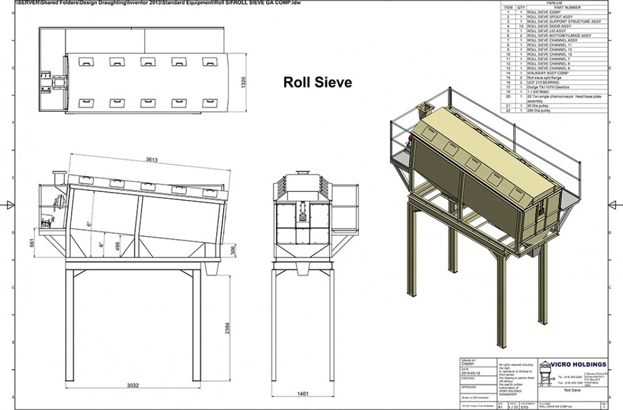Click the Dodge TA1107H Gearbox parts entry
The height and width of the screenshot is (410, 623).
tap(550, 86)
